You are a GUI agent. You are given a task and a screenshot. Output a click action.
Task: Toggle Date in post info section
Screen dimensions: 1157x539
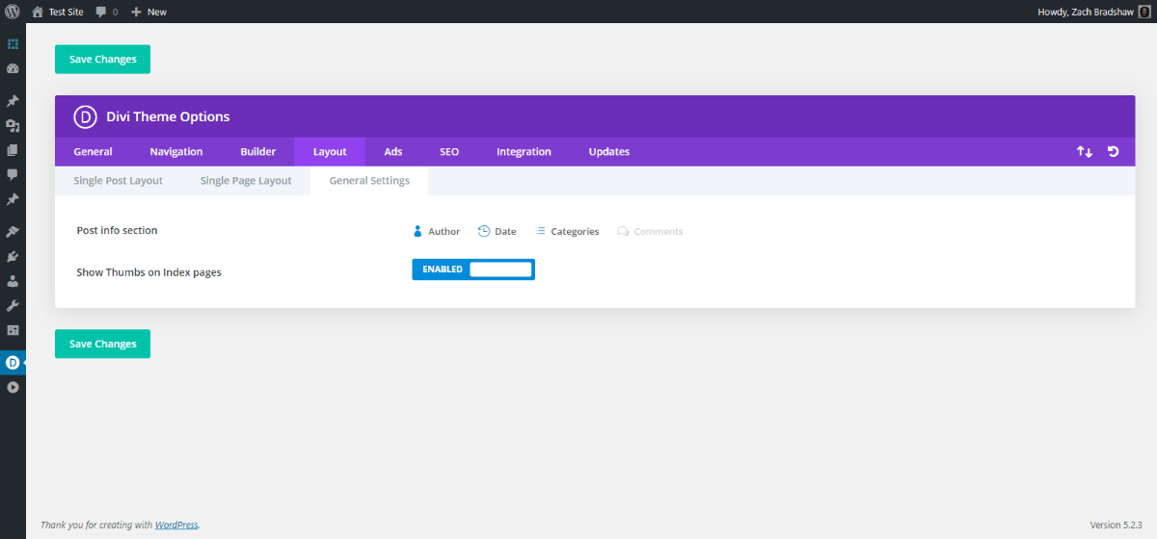click(498, 231)
